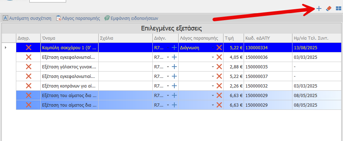Add a diagnosis to the Εξέταση γάλακτος row
Image resolution: width=343 pixels, height=141 pixels.
[174, 67]
